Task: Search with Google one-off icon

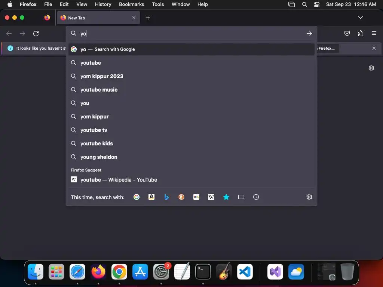Action: pyautogui.click(x=137, y=197)
